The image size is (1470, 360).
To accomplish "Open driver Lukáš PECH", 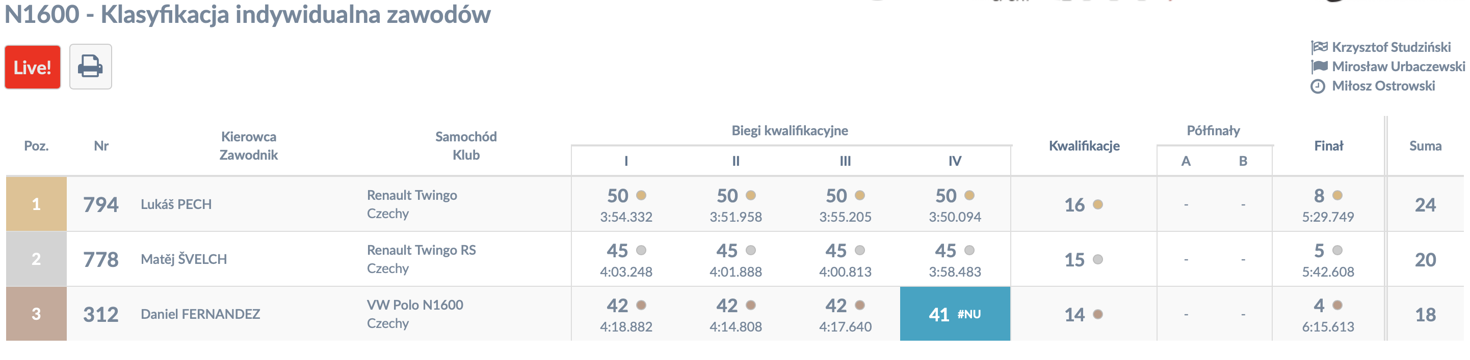I will [x=176, y=204].
